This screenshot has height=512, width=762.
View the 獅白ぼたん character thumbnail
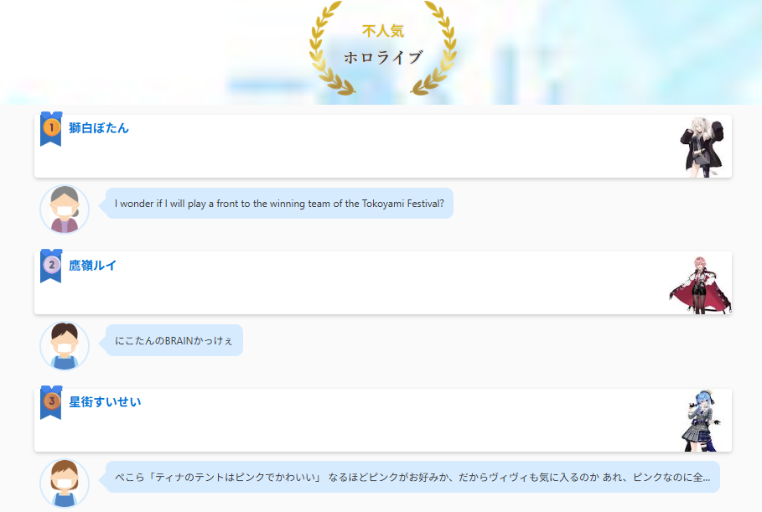702,147
